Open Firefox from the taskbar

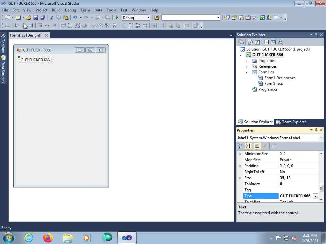[48, 238]
